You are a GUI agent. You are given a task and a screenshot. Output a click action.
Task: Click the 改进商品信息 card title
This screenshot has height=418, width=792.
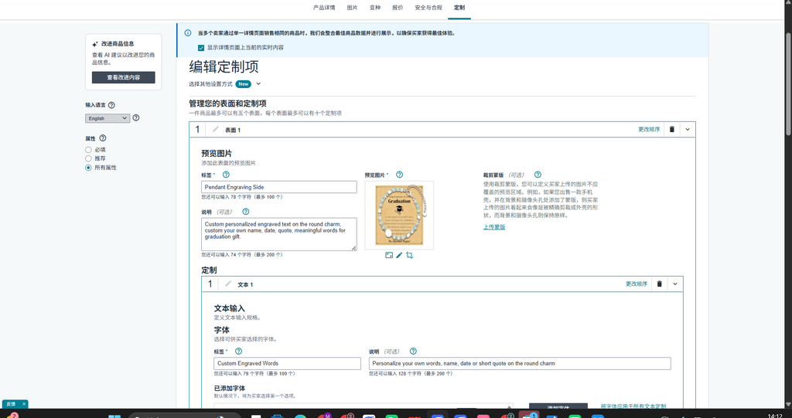click(x=118, y=44)
